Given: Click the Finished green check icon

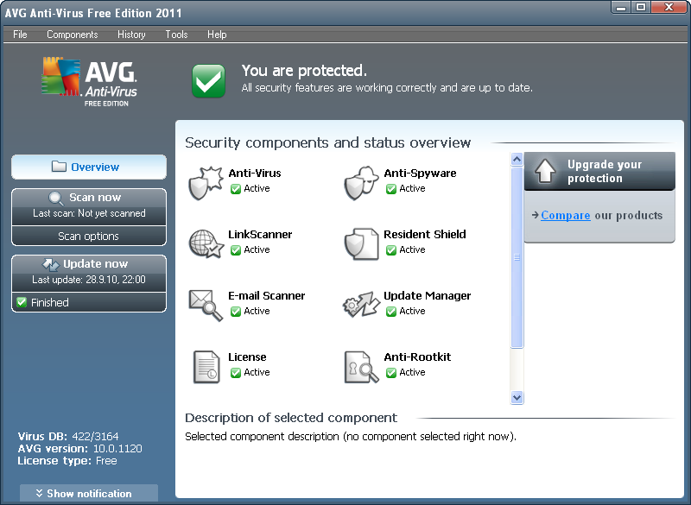Looking at the screenshot, I should point(21,302).
